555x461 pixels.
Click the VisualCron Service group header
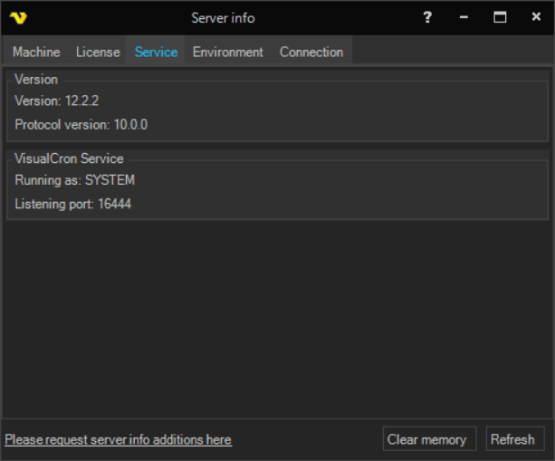click(x=69, y=158)
